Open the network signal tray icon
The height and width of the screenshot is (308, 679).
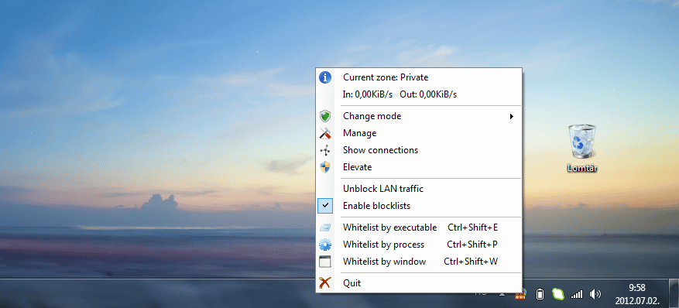(x=576, y=295)
